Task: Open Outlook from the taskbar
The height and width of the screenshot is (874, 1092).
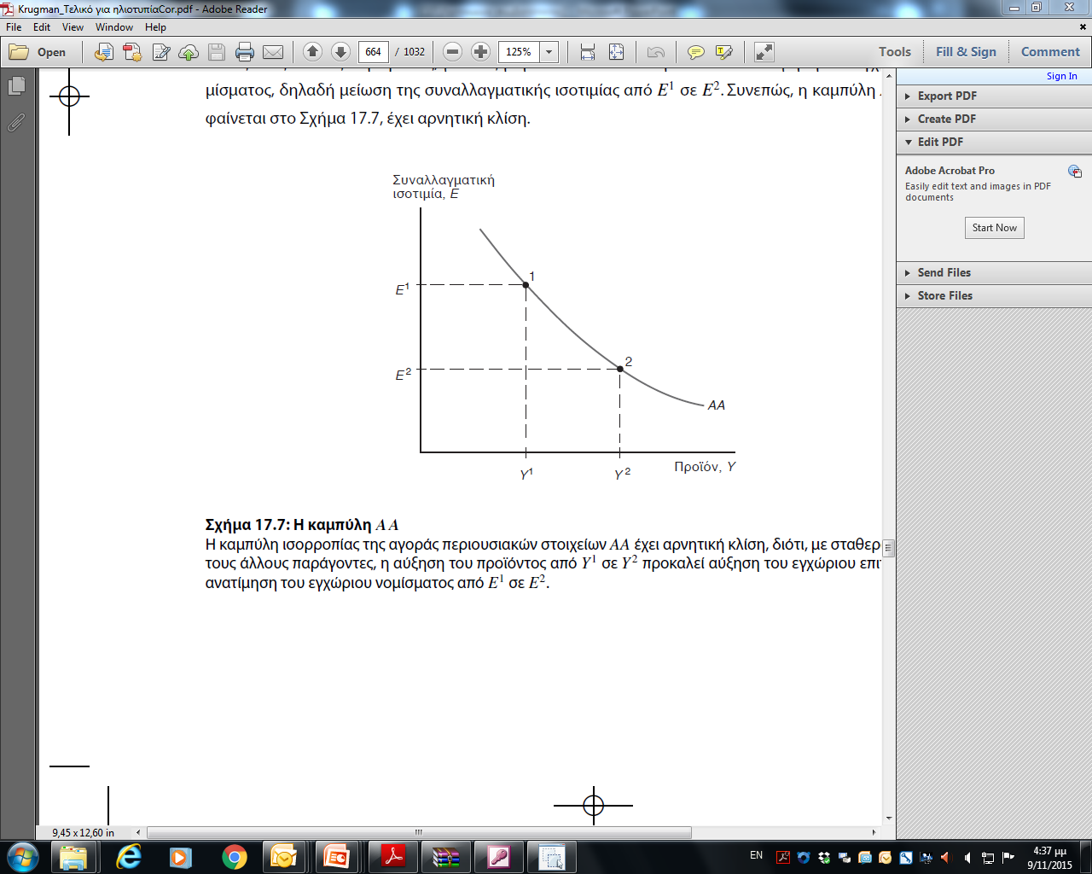Action: tap(284, 857)
